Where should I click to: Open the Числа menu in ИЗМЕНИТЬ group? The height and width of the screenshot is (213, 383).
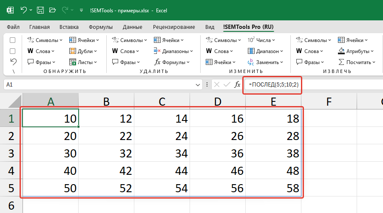tap(261, 40)
